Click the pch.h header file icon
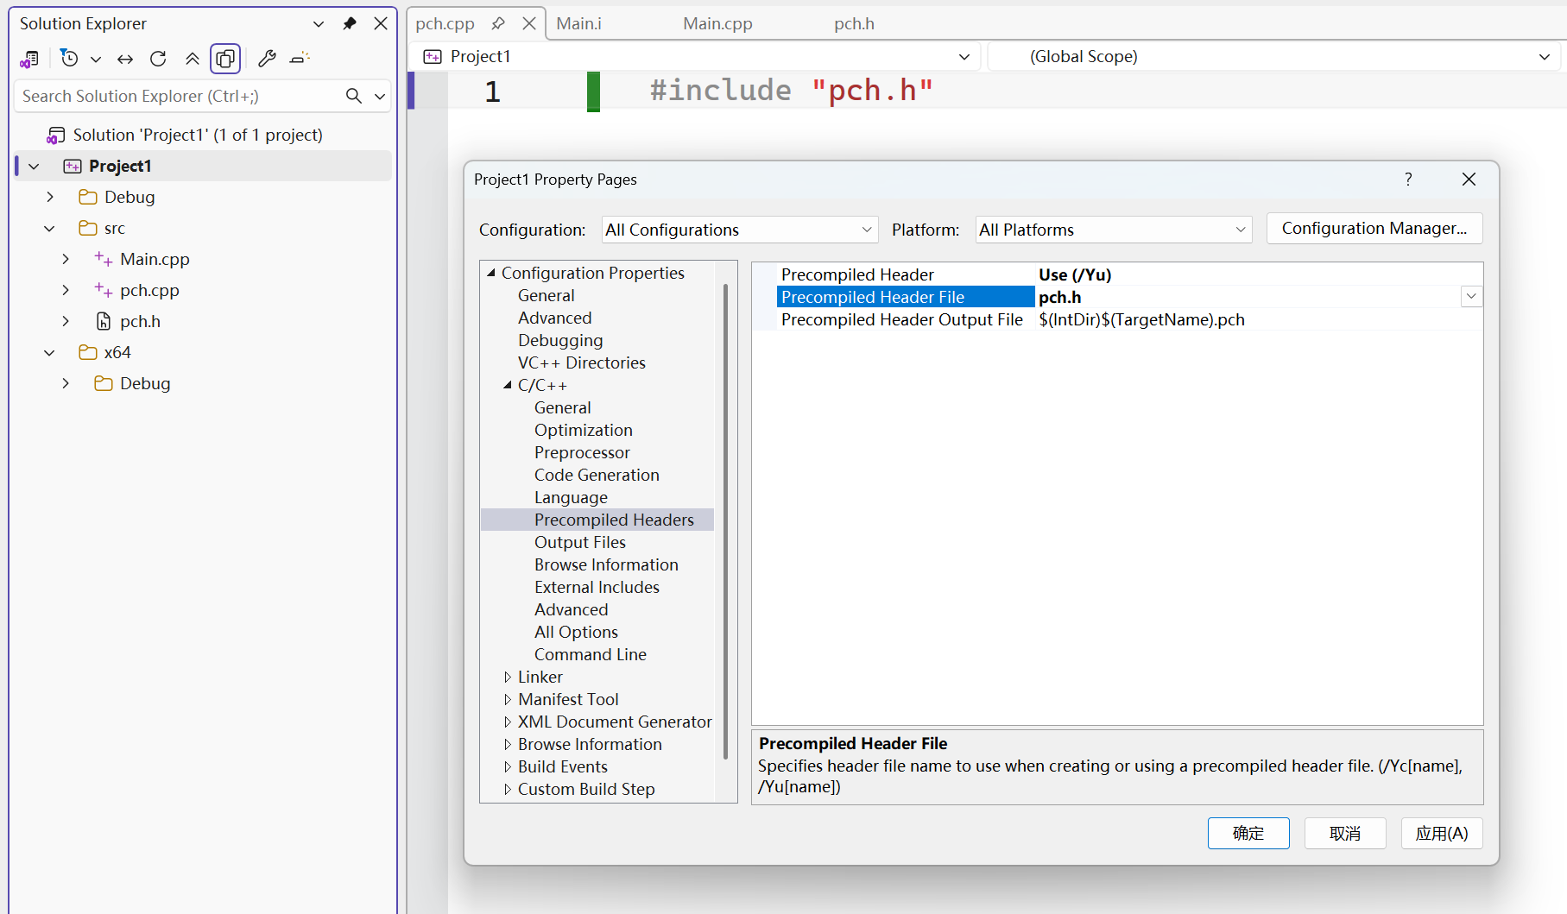 tap(104, 322)
